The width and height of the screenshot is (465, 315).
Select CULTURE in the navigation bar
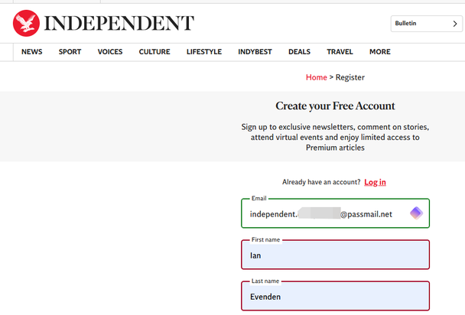154,52
